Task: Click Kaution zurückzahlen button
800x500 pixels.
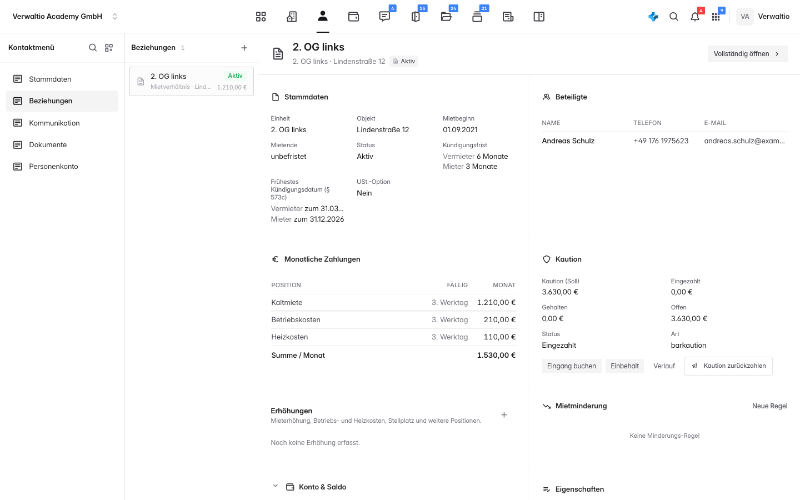Action: tap(728, 366)
